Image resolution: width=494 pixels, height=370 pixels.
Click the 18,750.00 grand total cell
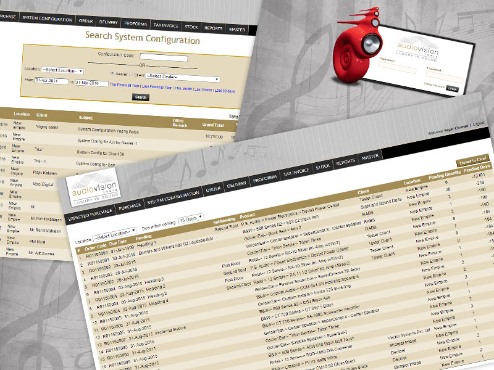(214, 136)
